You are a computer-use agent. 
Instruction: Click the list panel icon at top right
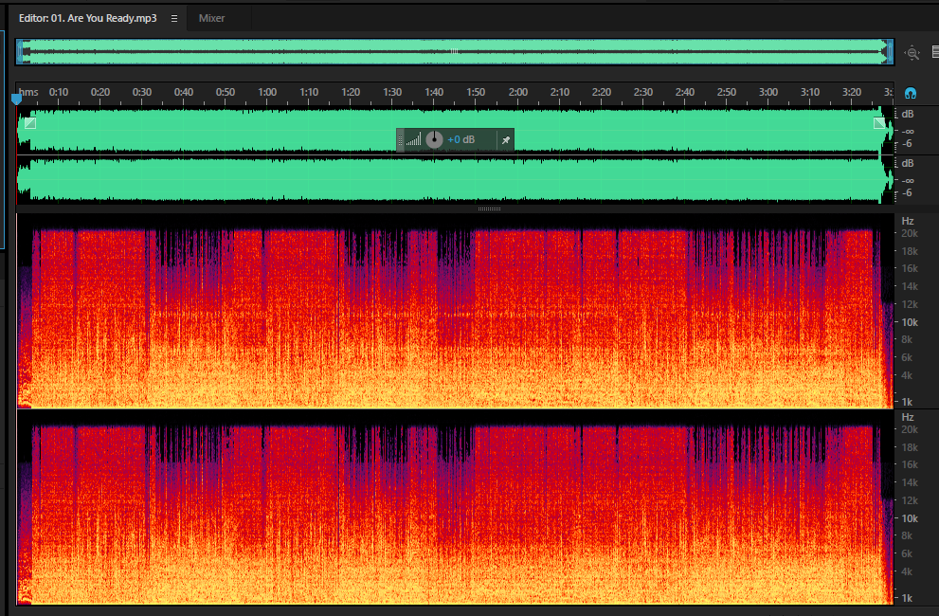tap(935, 52)
